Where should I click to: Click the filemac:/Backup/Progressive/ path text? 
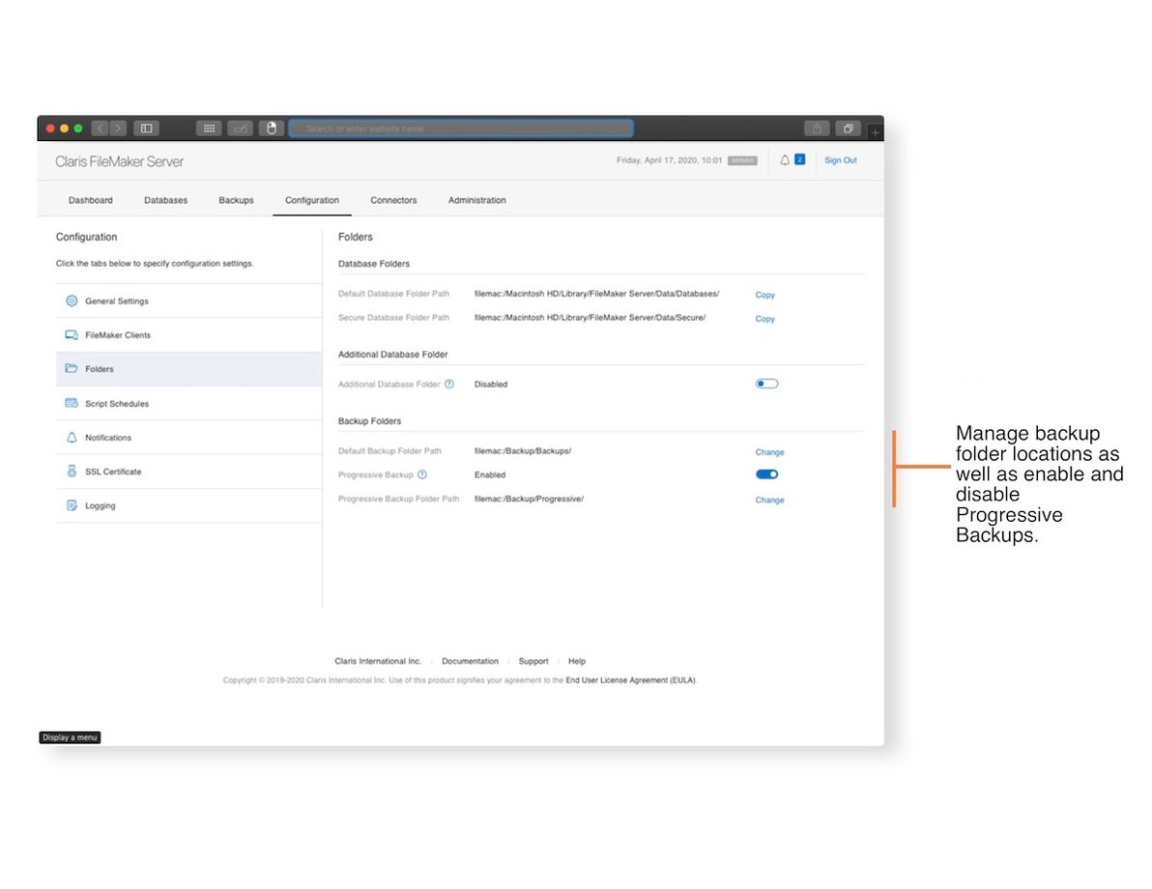[529, 499]
